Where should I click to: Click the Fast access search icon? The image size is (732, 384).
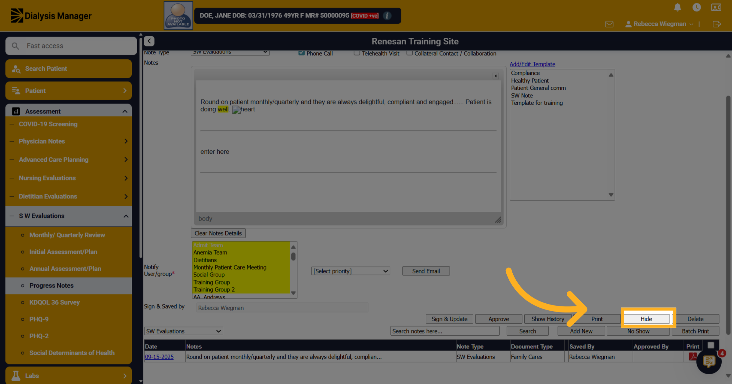tap(15, 46)
